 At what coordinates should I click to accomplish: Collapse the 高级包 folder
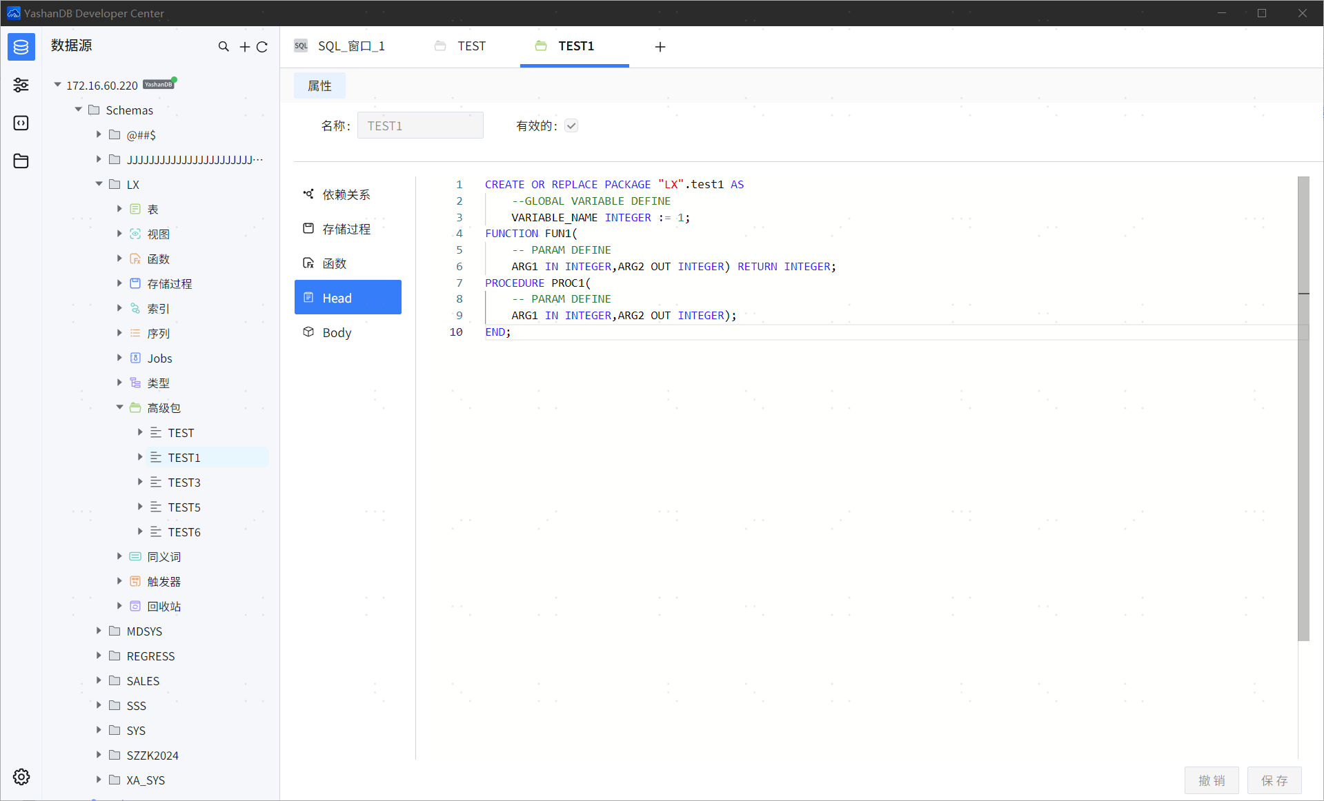120,407
